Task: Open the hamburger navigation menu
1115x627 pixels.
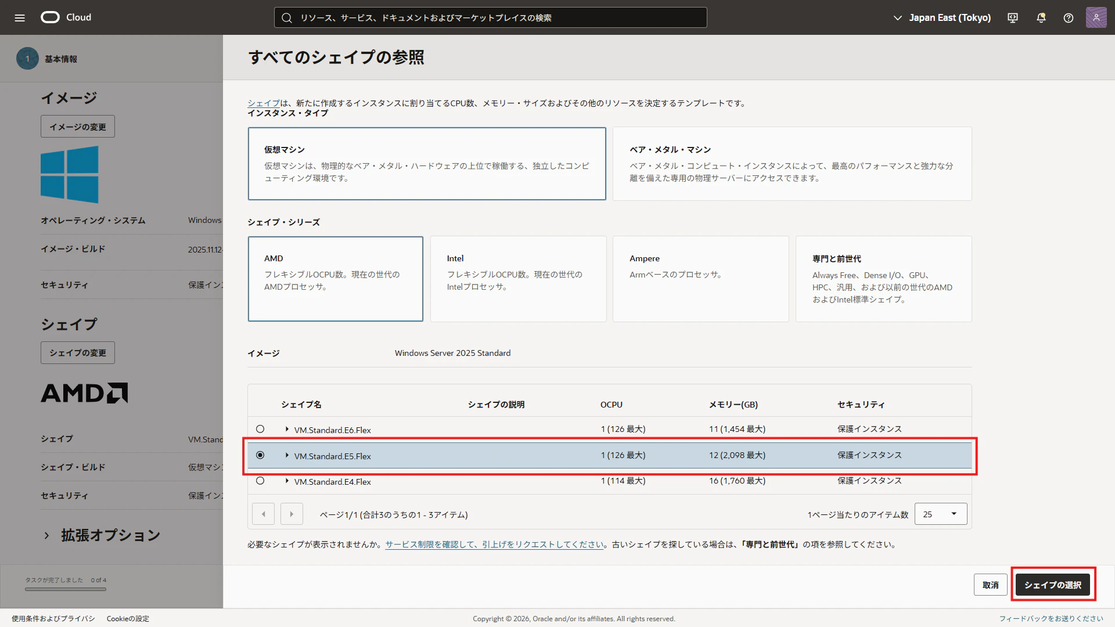Action: pos(20,17)
